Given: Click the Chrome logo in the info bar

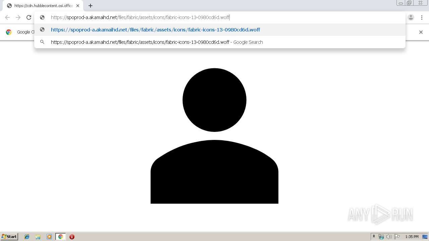Looking at the screenshot, I should click(9, 32).
